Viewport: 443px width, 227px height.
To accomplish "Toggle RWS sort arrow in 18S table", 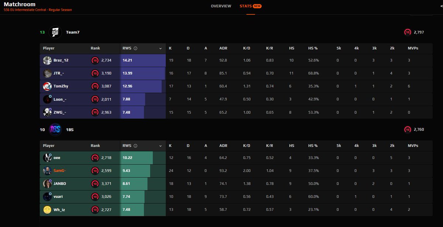I will [161, 146].
